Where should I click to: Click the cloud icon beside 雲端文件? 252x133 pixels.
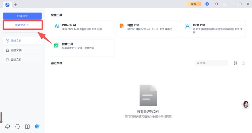click(x=7, y=60)
